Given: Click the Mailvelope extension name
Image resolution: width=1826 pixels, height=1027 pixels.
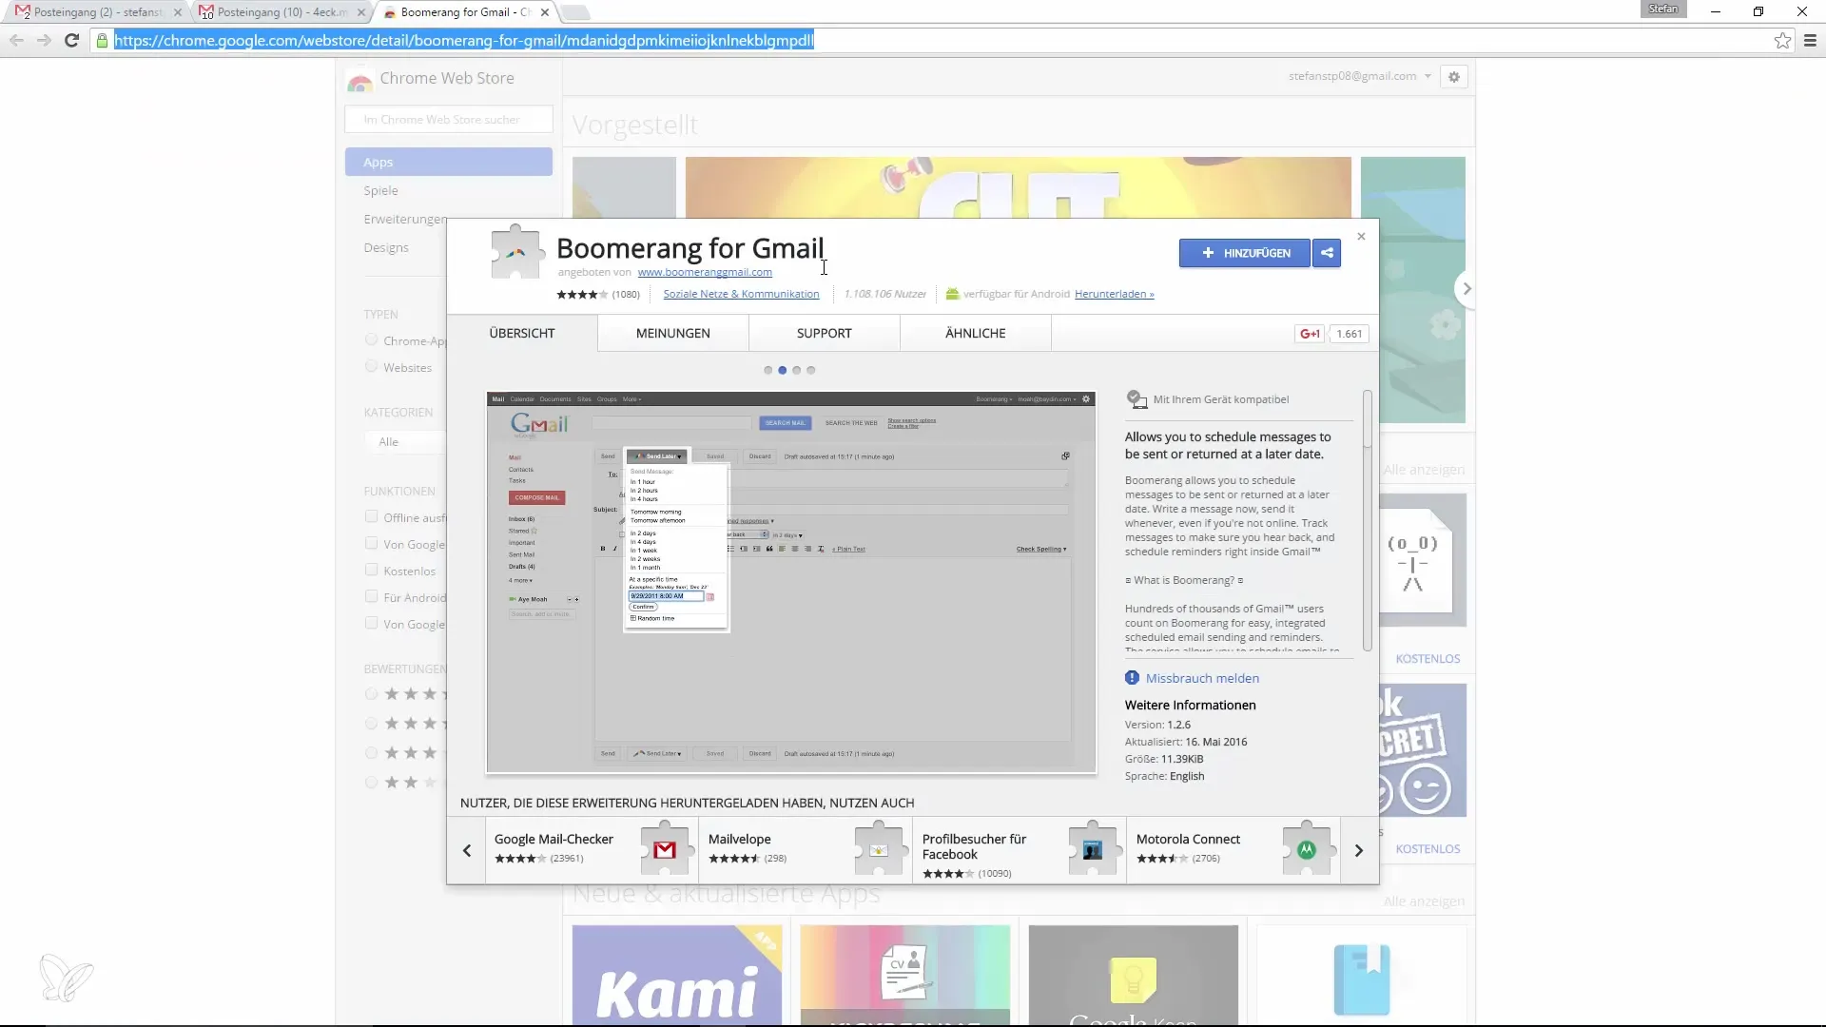Looking at the screenshot, I should coord(740,839).
